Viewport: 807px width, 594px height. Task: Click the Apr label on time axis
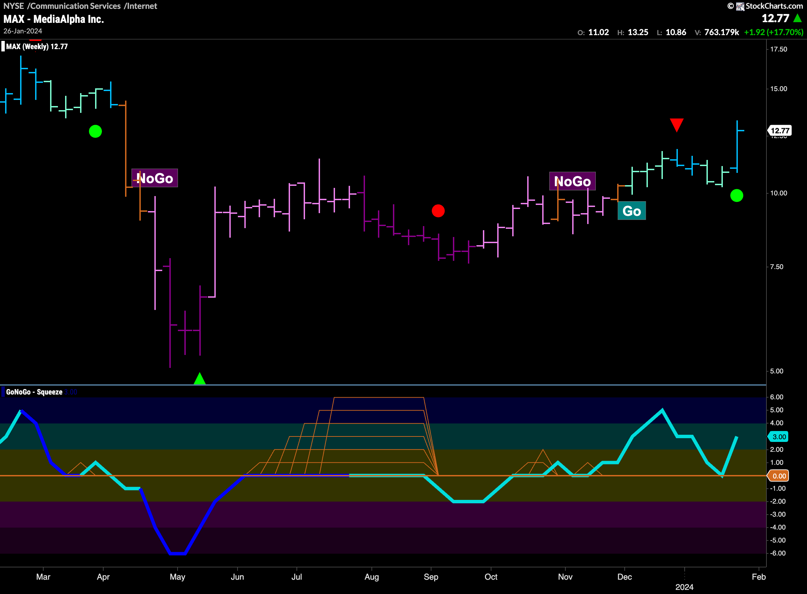[103, 577]
